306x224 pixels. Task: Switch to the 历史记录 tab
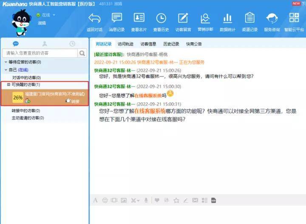tap(171, 44)
